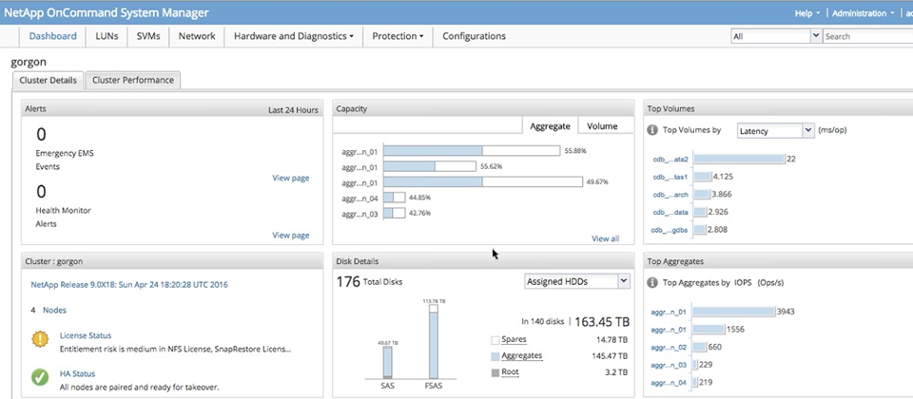Click the info icon beside Top Volumes by

click(652, 130)
